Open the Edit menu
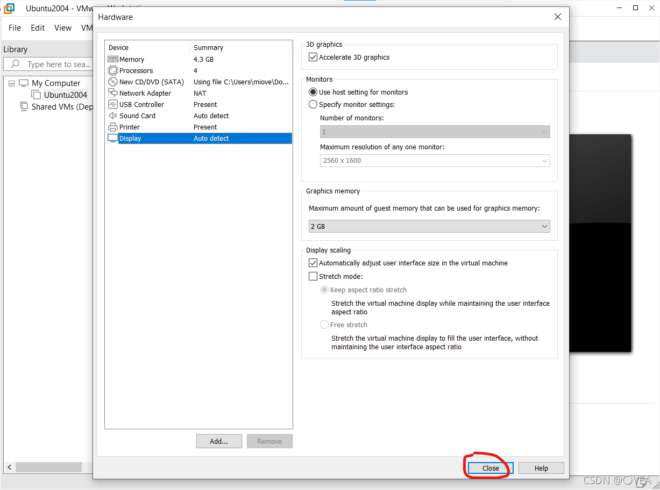 tap(38, 28)
